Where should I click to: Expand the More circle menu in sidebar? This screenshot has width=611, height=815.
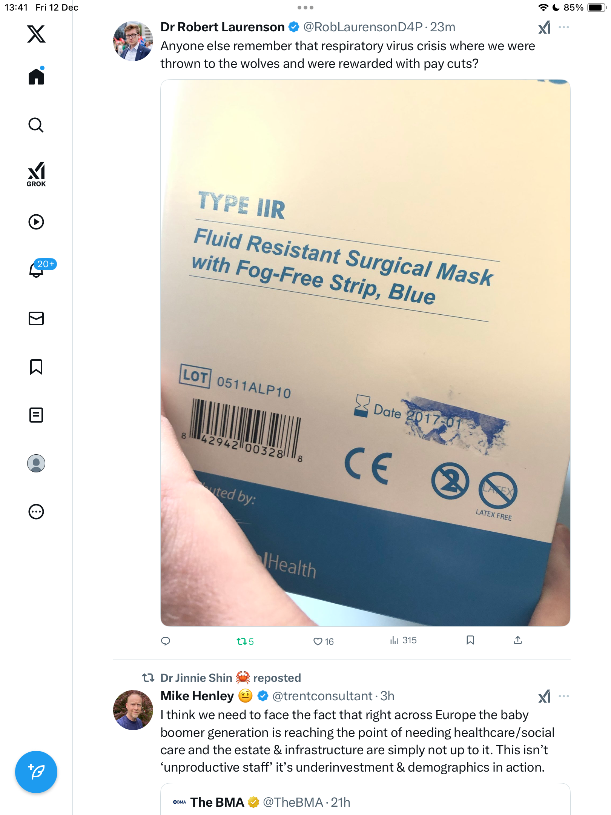pos(36,512)
